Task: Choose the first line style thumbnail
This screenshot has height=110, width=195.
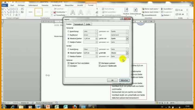Action: point(30,12)
